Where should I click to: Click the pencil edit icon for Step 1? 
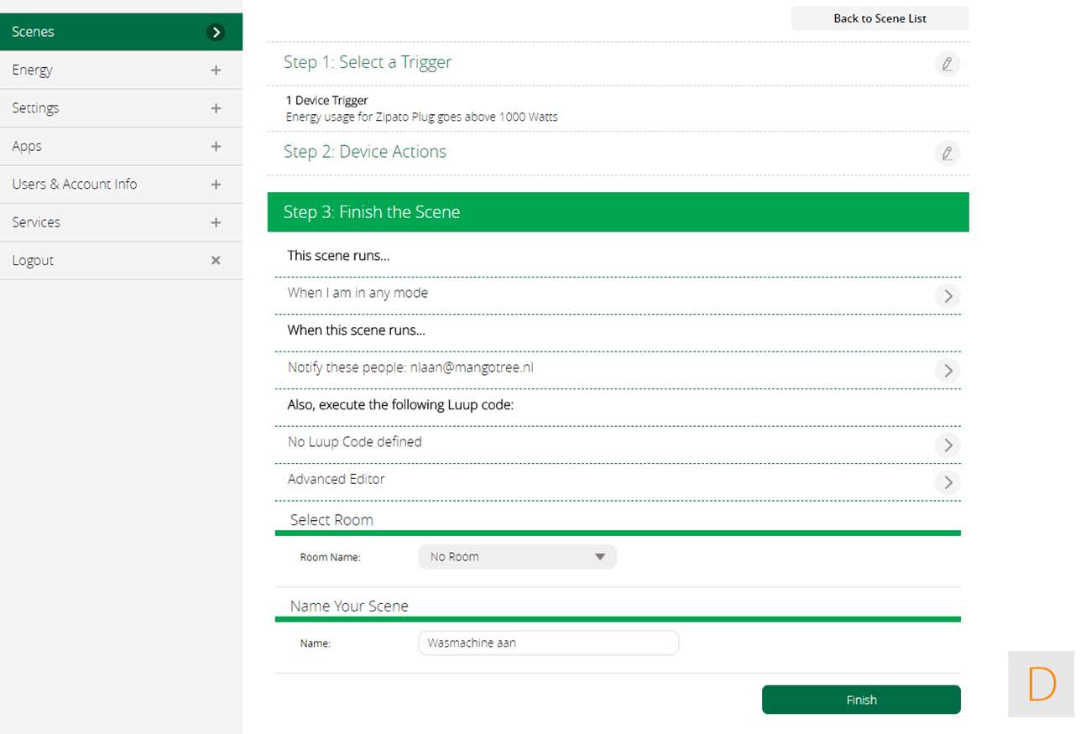coord(947,64)
